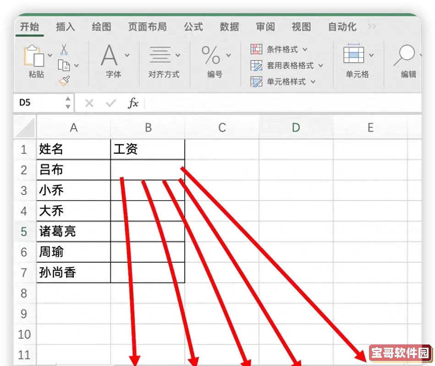Select row 5 header

pos(24,231)
